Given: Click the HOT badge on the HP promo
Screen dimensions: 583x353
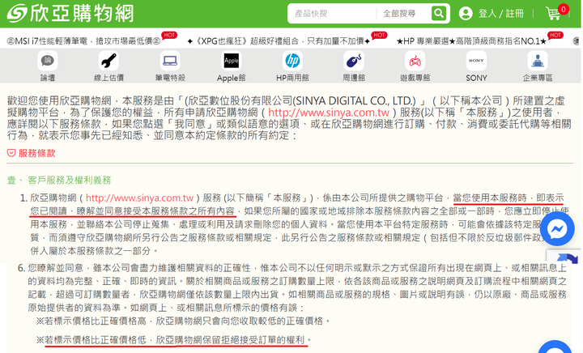Looking at the screenshot, I should tap(555, 35).
